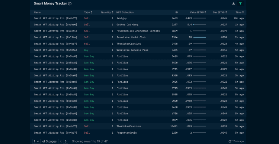Select the Gutter Cat Gang collection
Screen dimensions: 279x144
pyautogui.click(x=127, y=25)
